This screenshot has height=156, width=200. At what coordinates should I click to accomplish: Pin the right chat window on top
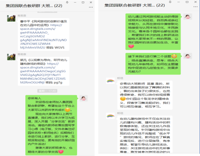coord(170,2)
